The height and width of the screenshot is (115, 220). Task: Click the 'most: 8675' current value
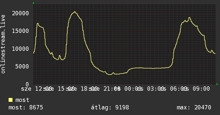click(26, 108)
